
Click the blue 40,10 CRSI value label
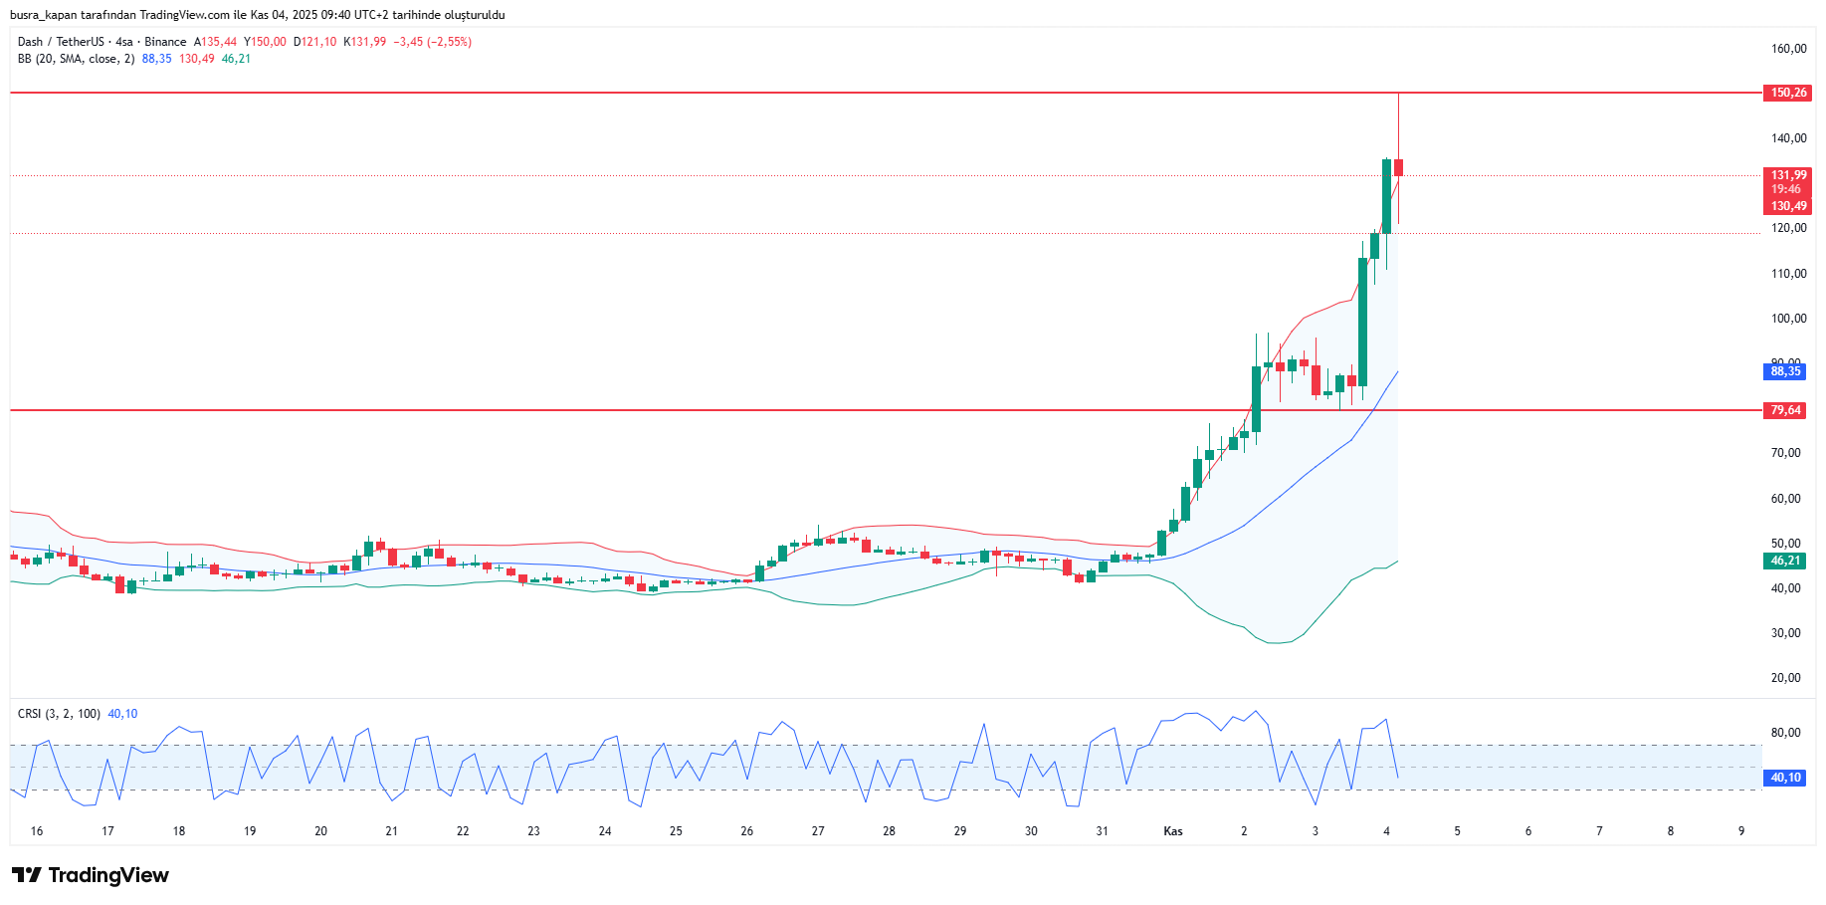pos(1785,778)
